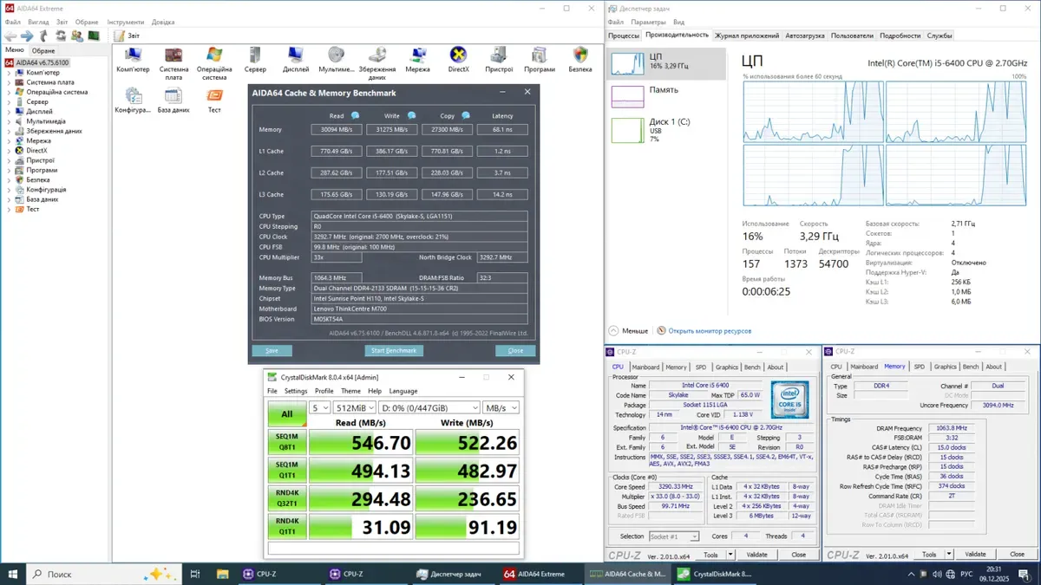The width and height of the screenshot is (1041, 585).
Task: Expand the Системна плата tree node
Action: point(10,82)
